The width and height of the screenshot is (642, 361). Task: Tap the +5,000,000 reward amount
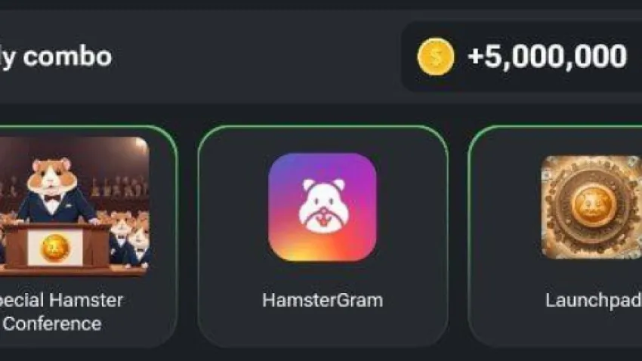tap(547, 57)
